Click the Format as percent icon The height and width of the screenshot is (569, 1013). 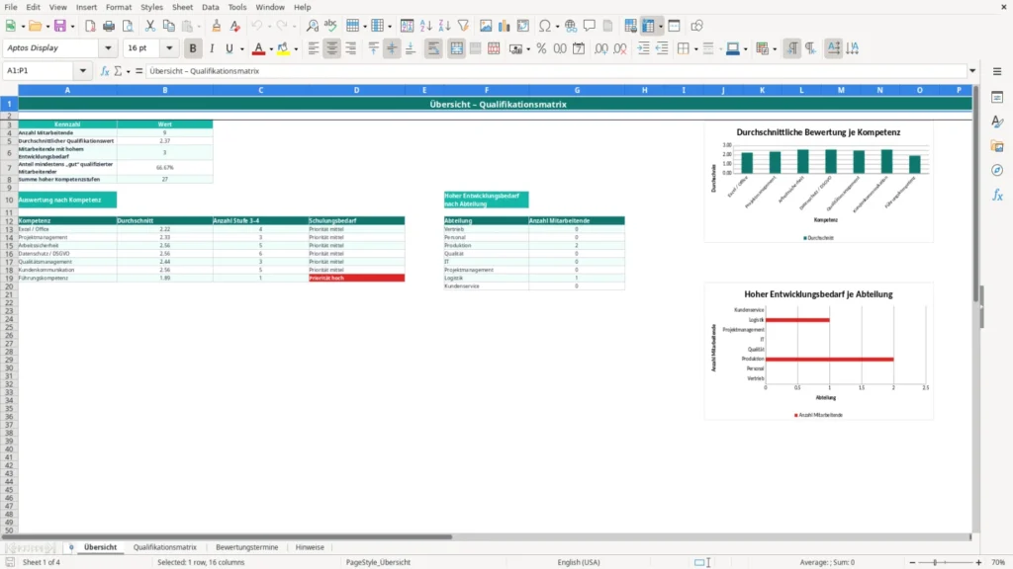point(541,48)
